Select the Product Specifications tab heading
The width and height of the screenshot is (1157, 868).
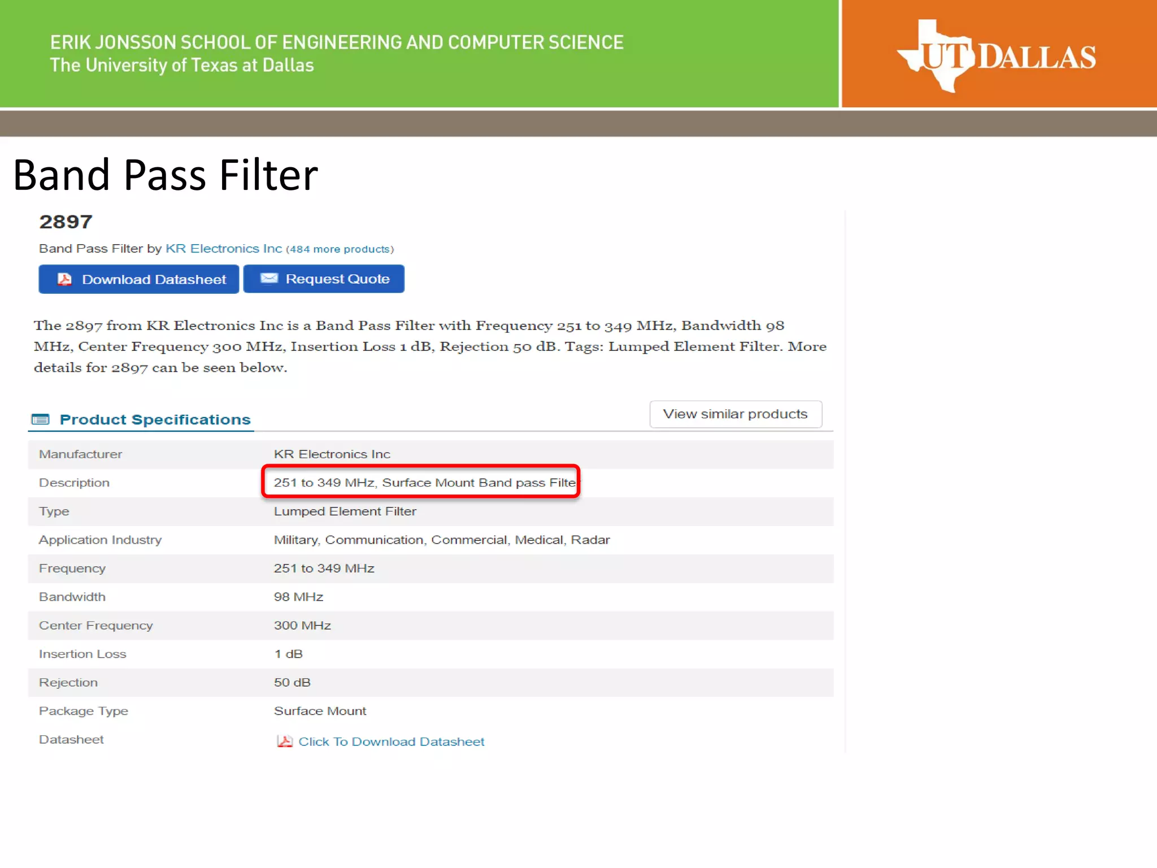(x=155, y=419)
